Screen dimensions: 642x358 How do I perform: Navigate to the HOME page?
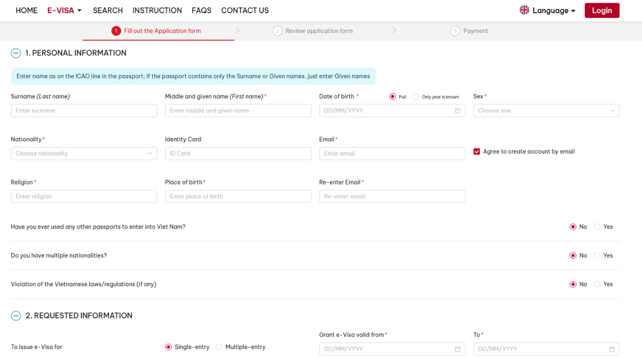(26, 10)
